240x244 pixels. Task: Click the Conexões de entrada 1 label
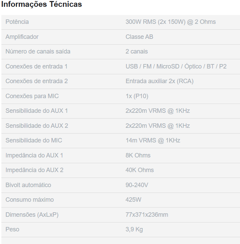(37, 66)
